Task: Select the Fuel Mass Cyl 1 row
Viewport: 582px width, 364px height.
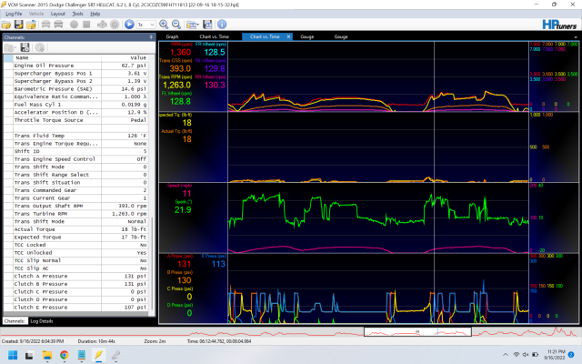Action: (75, 105)
